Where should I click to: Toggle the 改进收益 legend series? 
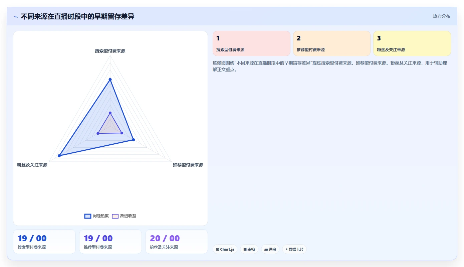click(x=124, y=216)
